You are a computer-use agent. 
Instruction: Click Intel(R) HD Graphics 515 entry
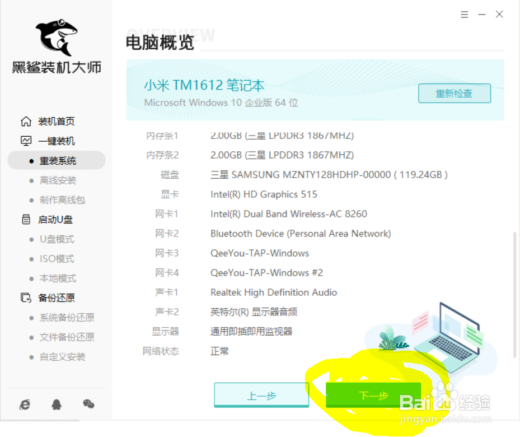pyautogui.click(x=264, y=194)
